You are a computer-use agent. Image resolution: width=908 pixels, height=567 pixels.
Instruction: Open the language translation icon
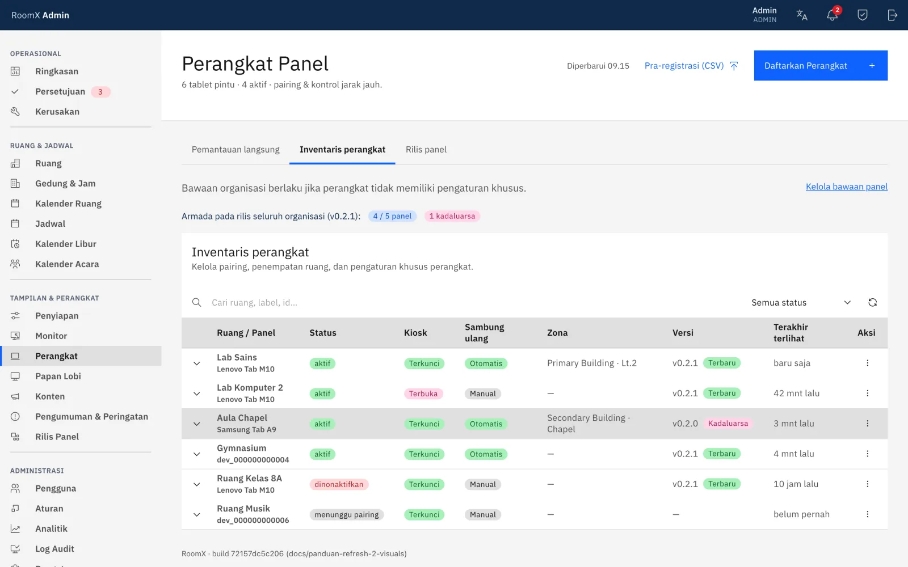(802, 15)
